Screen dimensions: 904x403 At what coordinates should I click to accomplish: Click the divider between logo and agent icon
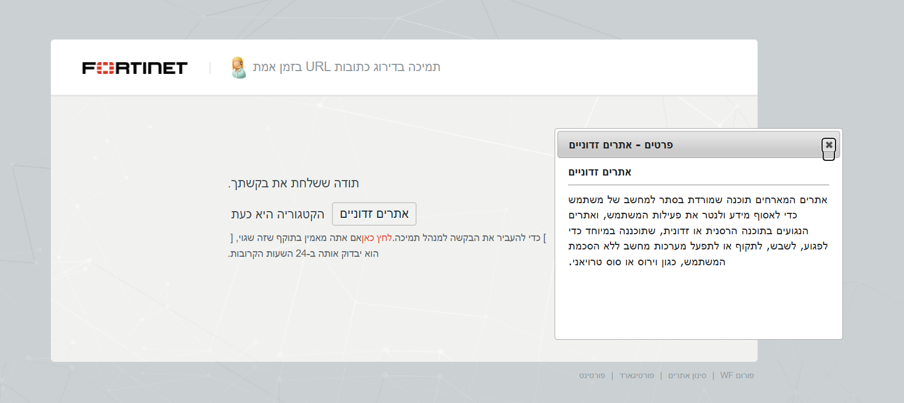(x=210, y=68)
